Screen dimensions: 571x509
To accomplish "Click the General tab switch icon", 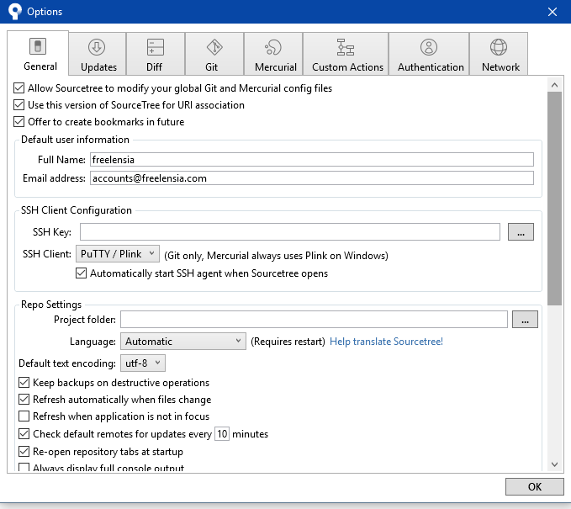I will click(x=38, y=46).
